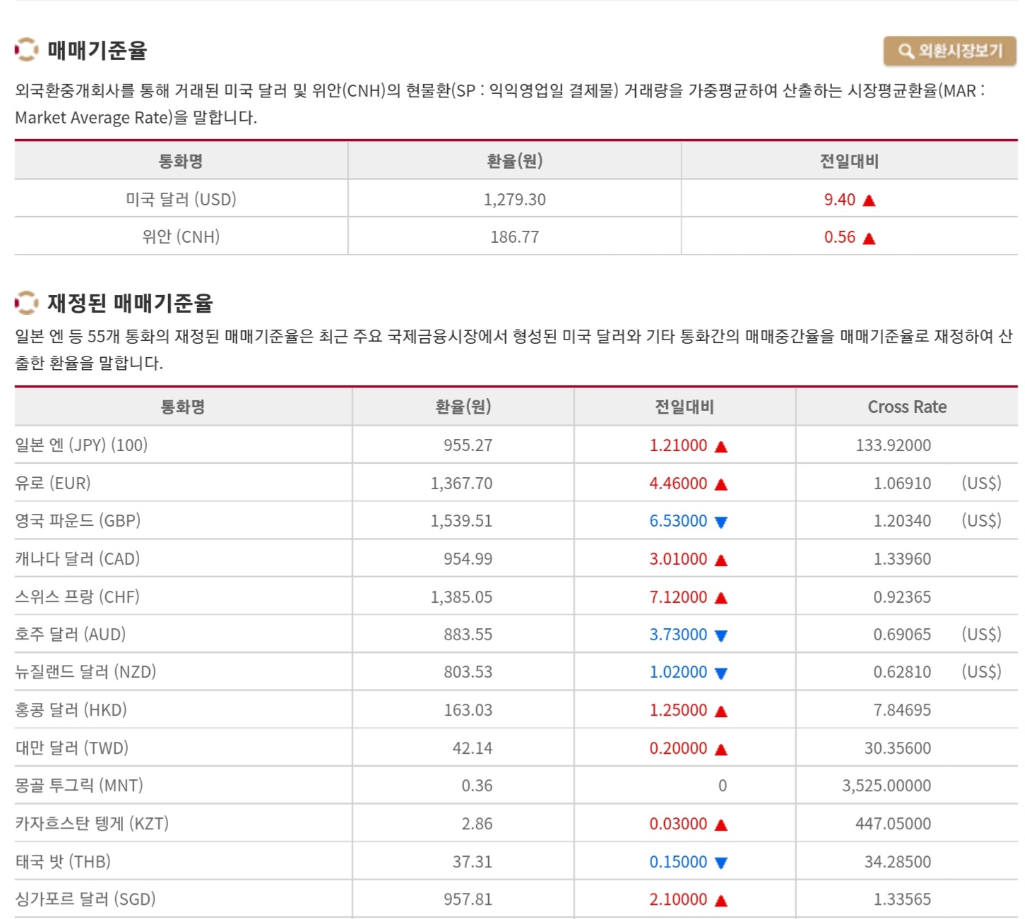Screen dimensions: 1025x919
Task: Click the AUD rate 883.55
Action: tap(468, 635)
